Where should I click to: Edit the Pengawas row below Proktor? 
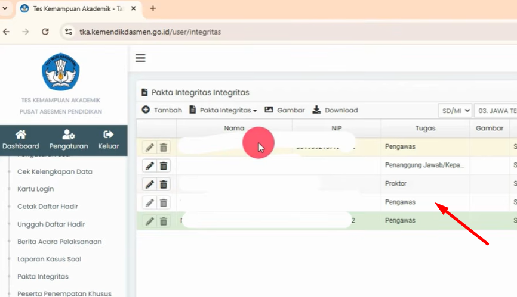(150, 203)
